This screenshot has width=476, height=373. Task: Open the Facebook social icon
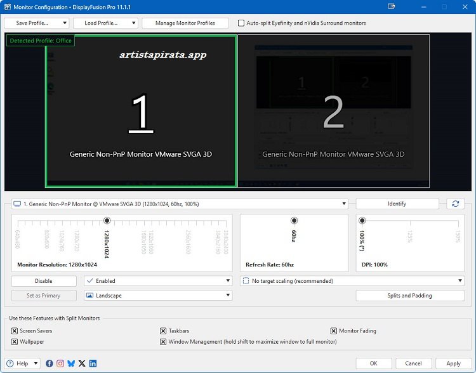pos(49,363)
